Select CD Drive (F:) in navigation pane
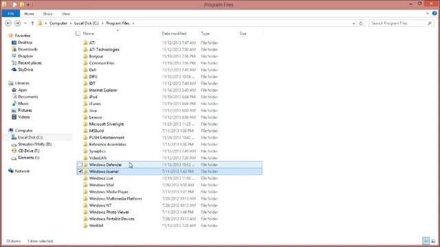440x247 pixels. pyautogui.click(x=29, y=151)
